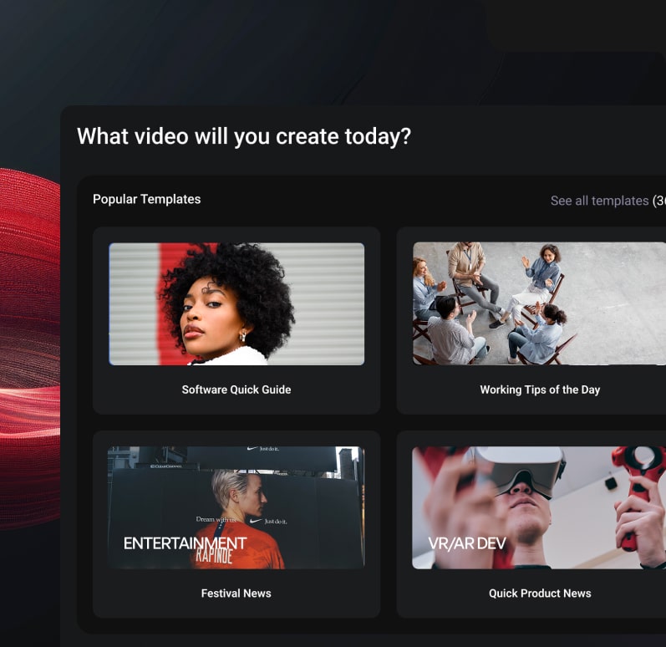Image resolution: width=666 pixels, height=647 pixels.
Task: Click the ENTERTAINMENT overlay text on thumbnail
Action: (185, 543)
